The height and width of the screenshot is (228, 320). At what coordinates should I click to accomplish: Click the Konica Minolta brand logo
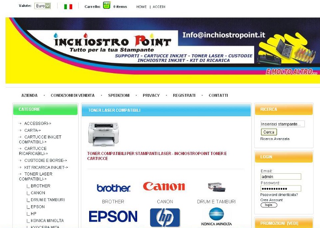click(x=216, y=217)
